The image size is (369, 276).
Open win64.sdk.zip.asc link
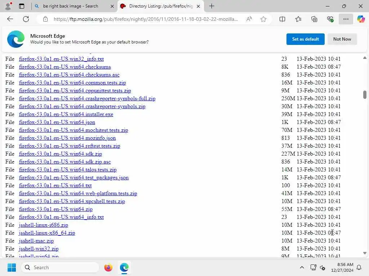(x=65, y=162)
